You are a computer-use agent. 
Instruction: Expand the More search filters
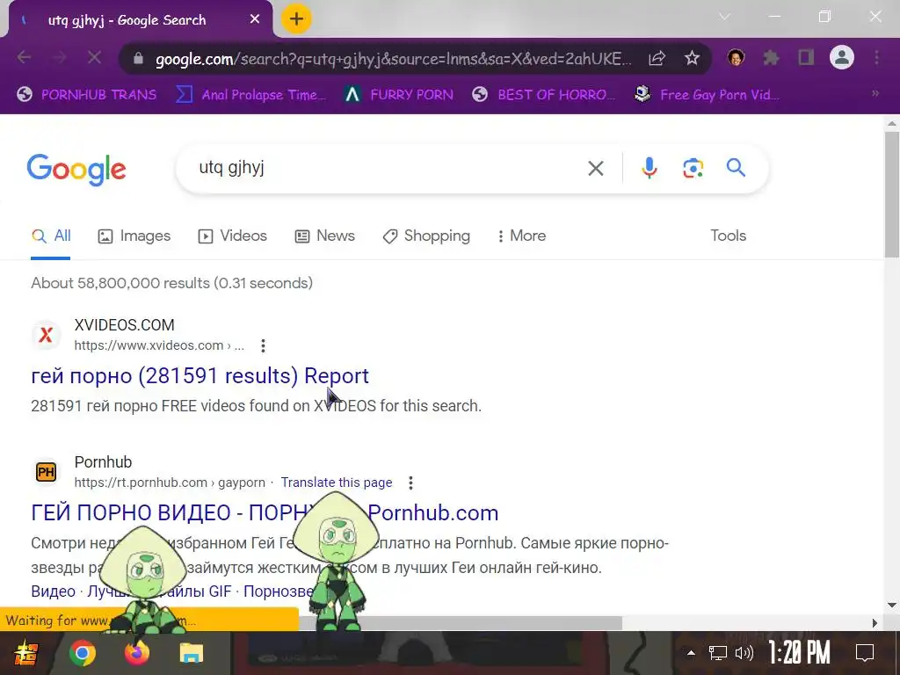[521, 236]
